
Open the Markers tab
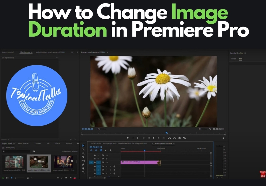coord(69,143)
